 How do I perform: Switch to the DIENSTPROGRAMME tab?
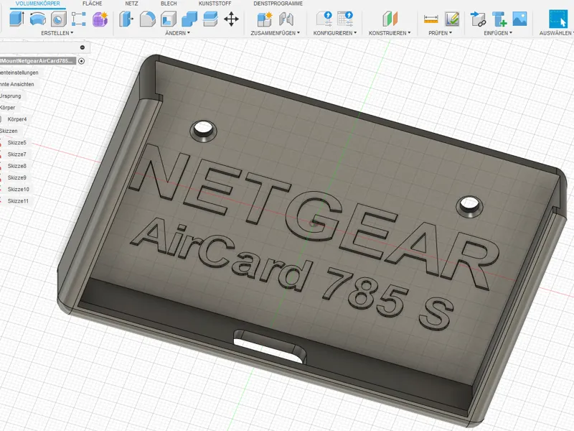(x=278, y=4)
